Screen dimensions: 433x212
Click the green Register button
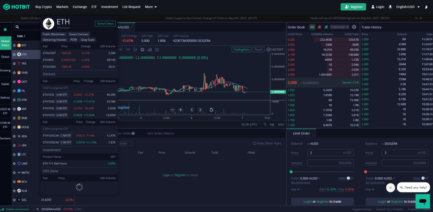click(x=353, y=7)
